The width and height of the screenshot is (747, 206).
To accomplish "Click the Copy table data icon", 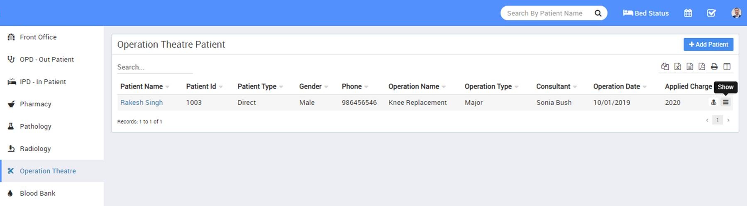I will click(665, 66).
